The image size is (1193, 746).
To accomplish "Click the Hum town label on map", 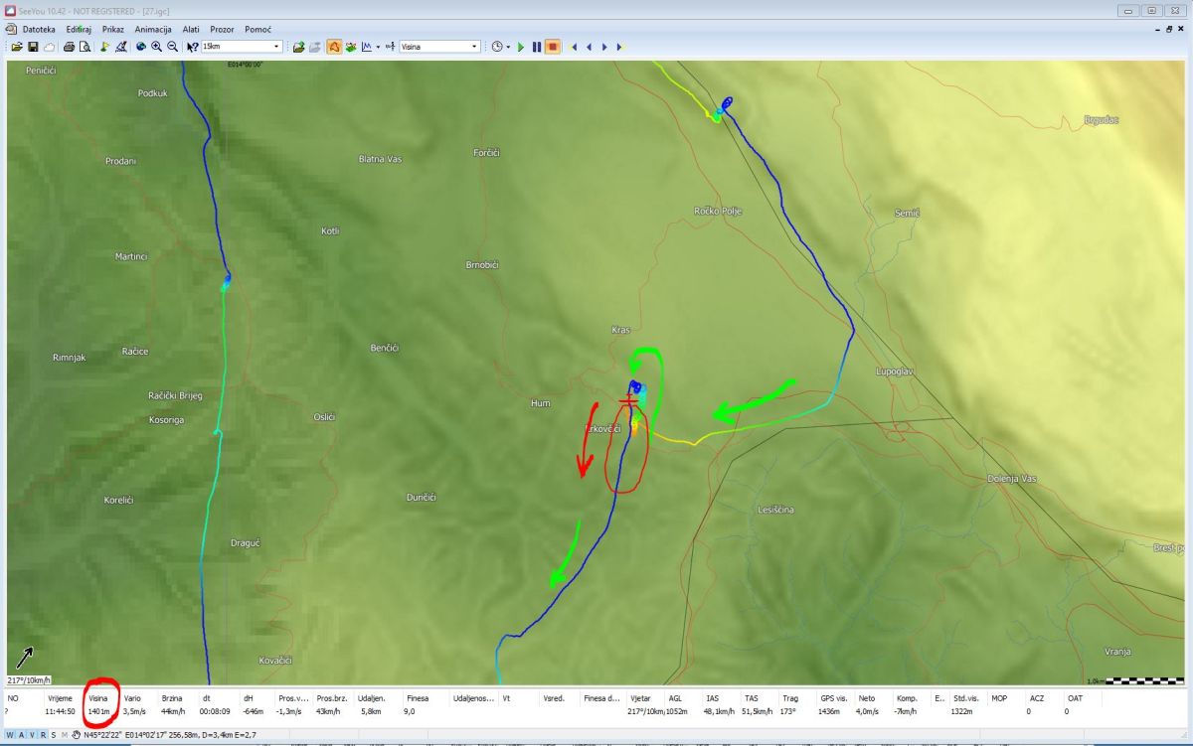I will [x=540, y=403].
